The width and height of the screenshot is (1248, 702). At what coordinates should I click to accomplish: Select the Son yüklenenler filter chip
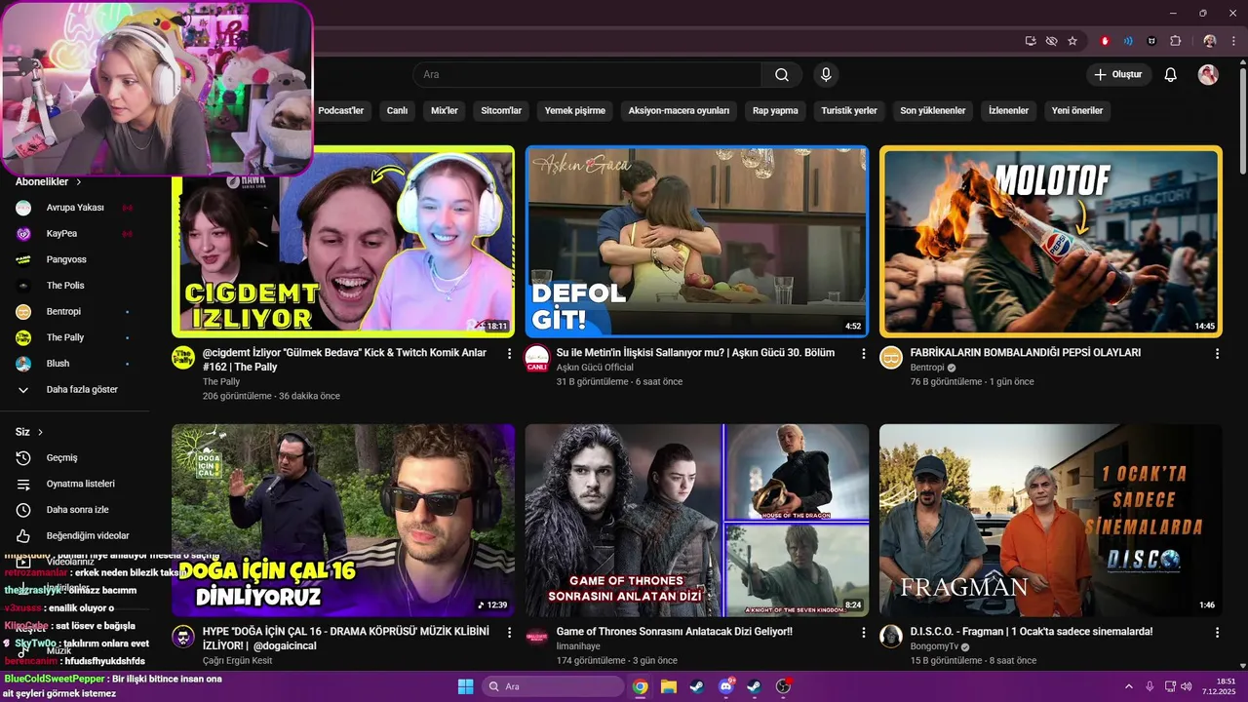pyautogui.click(x=933, y=110)
